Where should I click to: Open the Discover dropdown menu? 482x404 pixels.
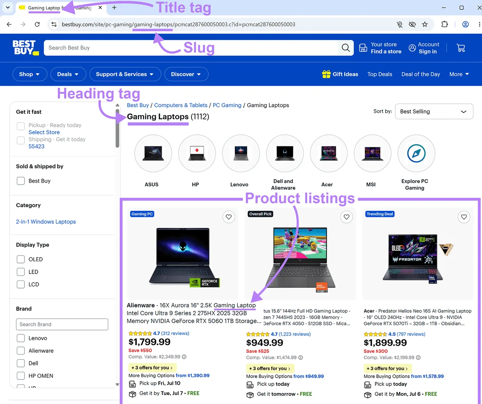click(186, 74)
